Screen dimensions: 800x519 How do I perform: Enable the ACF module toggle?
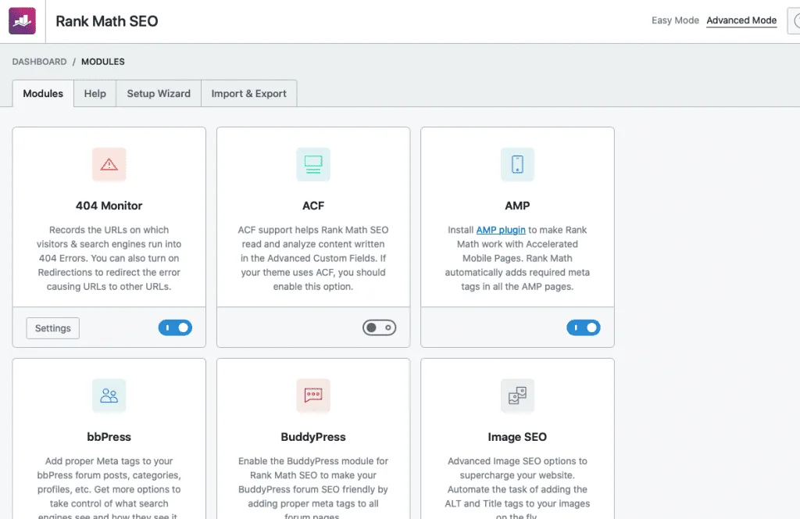click(379, 328)
